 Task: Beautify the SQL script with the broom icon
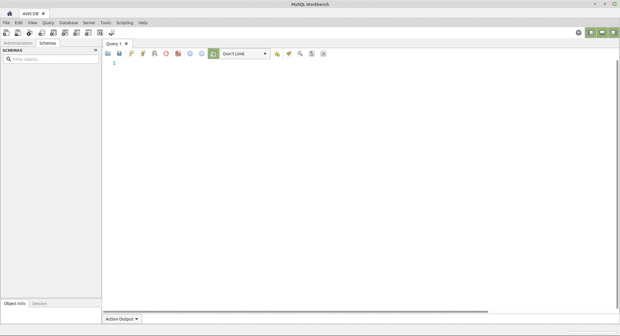(289, 53)
